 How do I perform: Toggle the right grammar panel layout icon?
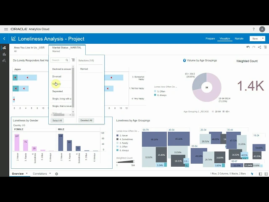pos(266,174)
